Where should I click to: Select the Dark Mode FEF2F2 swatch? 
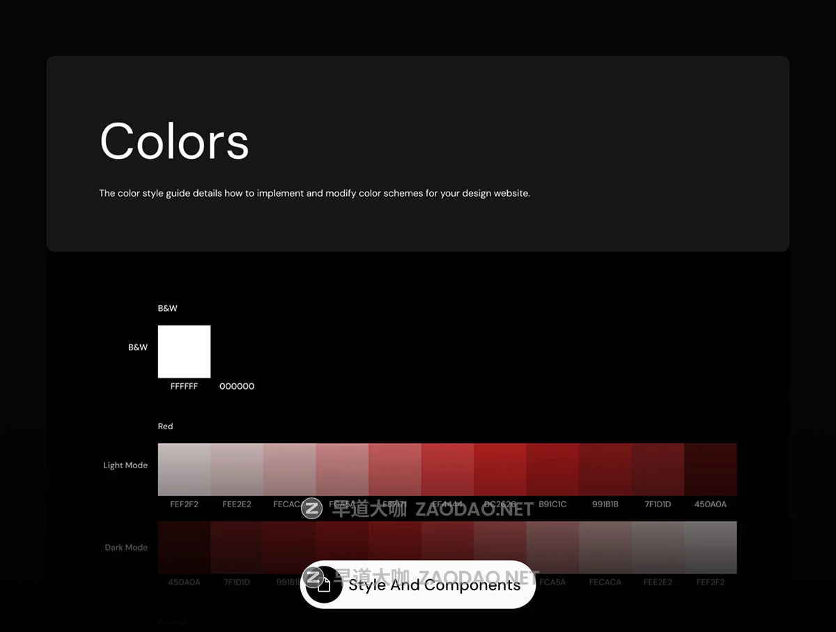(711, 547)
